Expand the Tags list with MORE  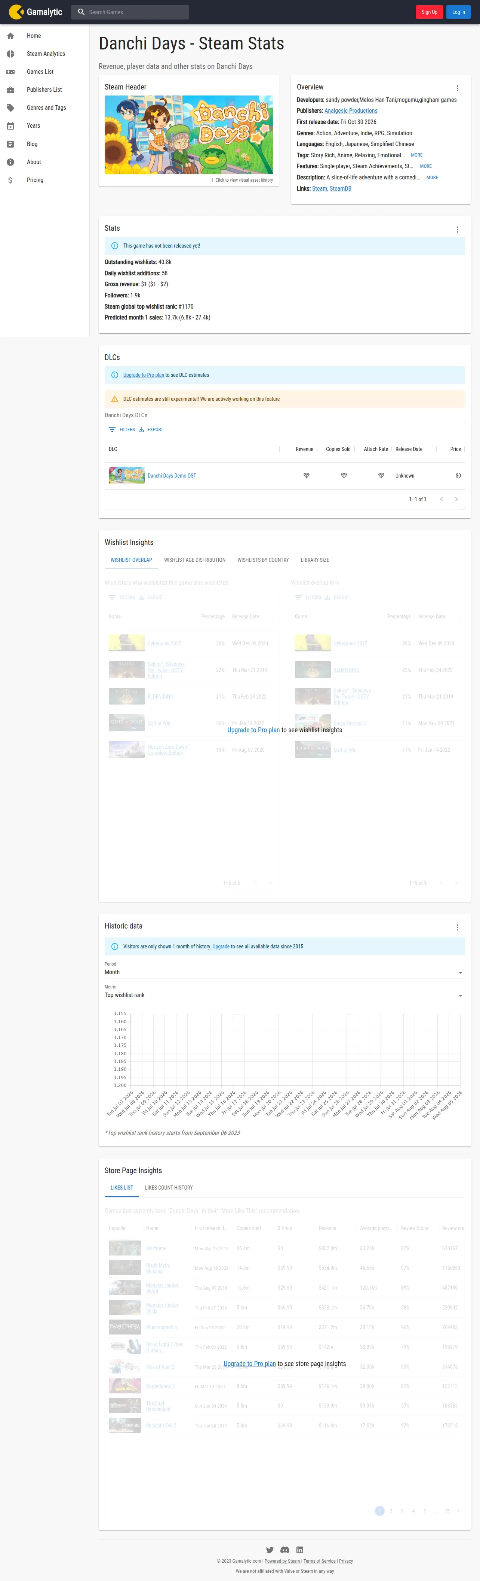417,155
